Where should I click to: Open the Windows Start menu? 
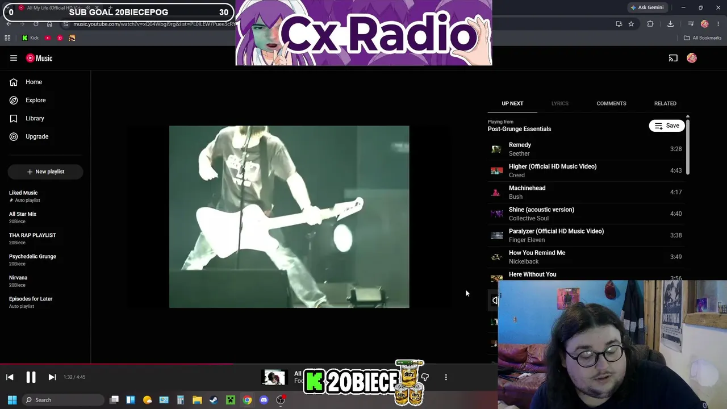coord(12,400)
